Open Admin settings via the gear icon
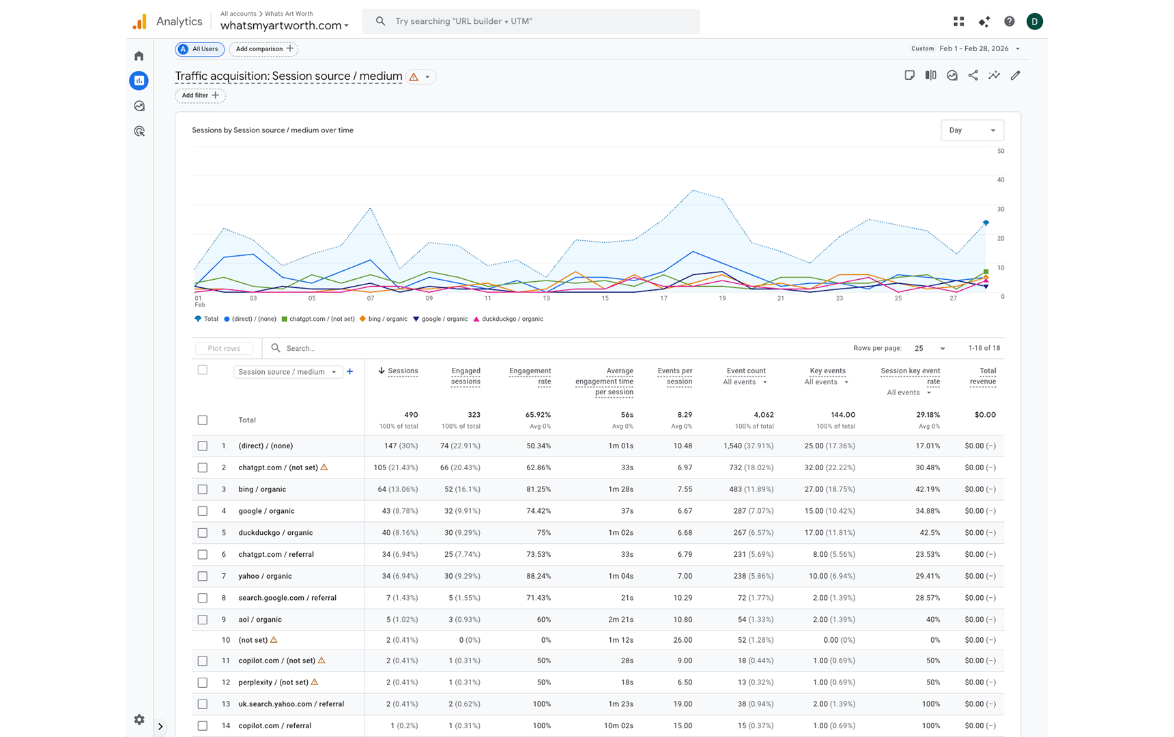Viewport: 1174px width, 737px height. tap(139, 719)
